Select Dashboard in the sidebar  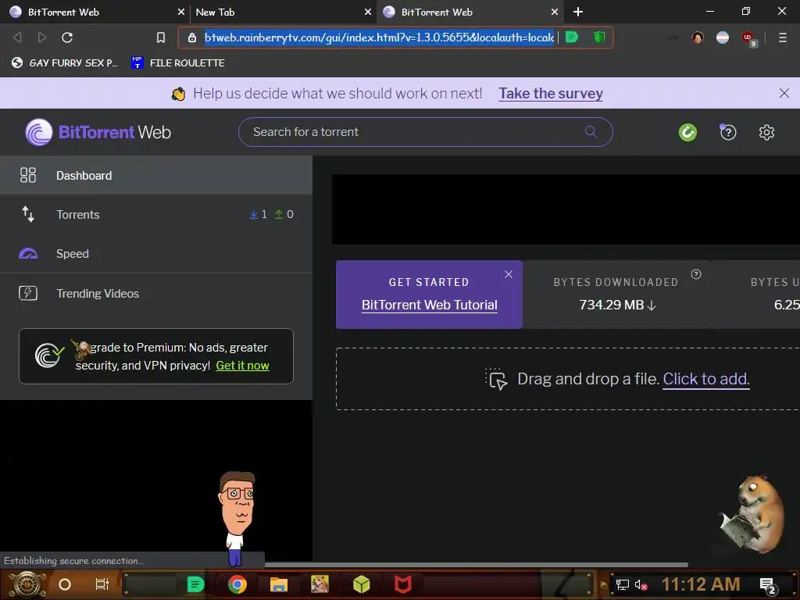pyautogui.click(x=156, y=175)
